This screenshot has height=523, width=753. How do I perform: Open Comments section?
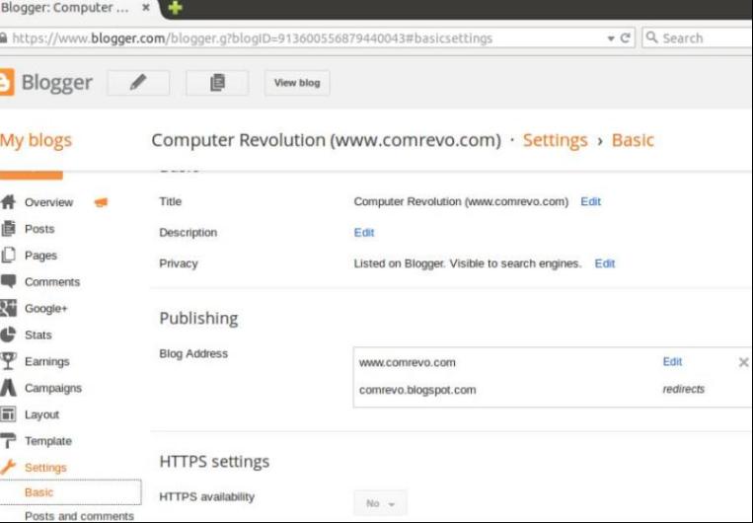coord(52,282)
